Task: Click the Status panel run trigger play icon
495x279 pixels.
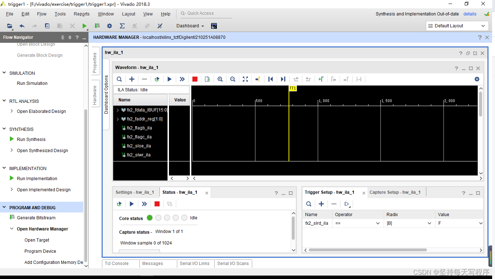Action: (132, 204)
